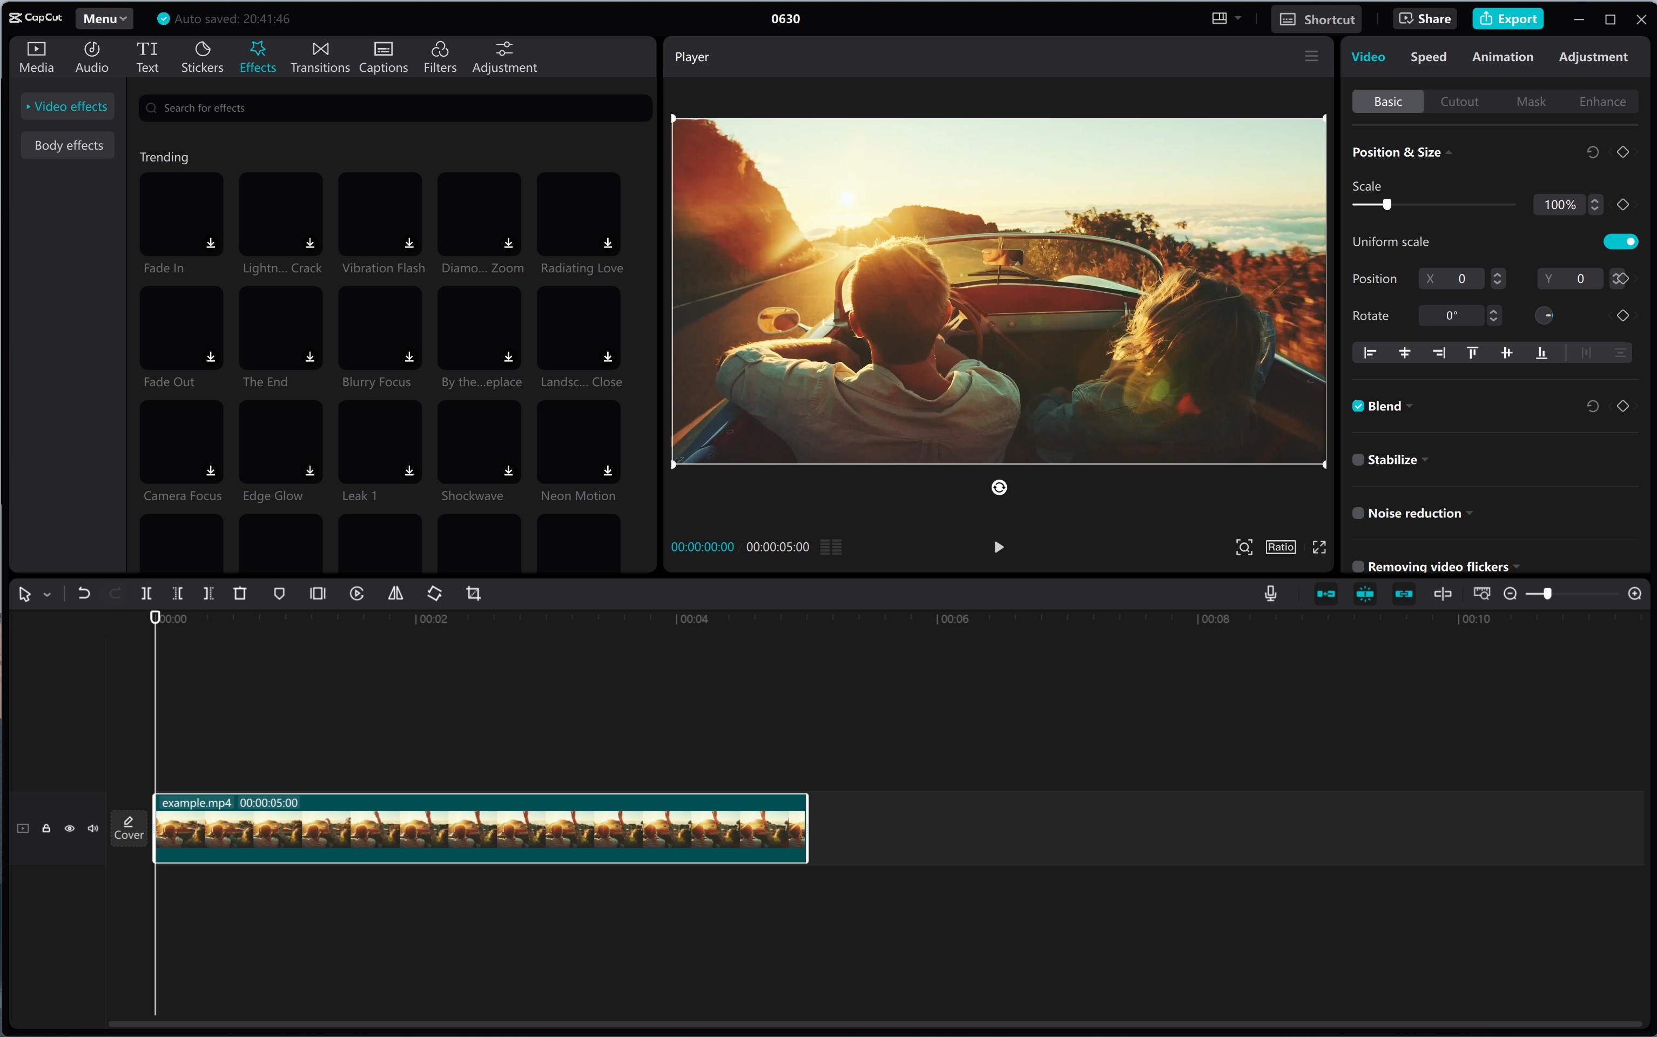Add keyframe for Scale
Image resolution: width=1657 pixels, height=1037 pixels.
point(1623,204)
